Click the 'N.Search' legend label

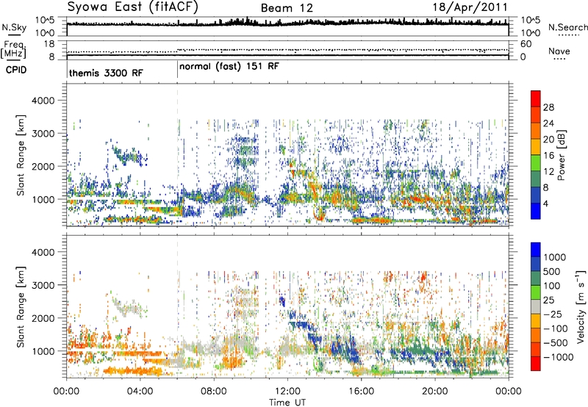[567, 27]
